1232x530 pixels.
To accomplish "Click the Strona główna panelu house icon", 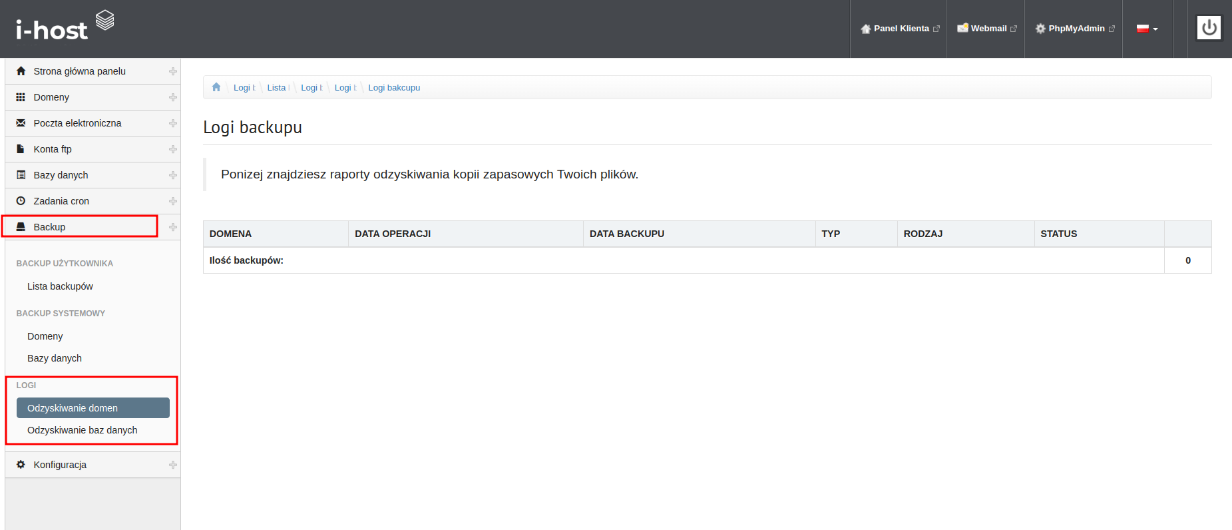I will (21, 71).
